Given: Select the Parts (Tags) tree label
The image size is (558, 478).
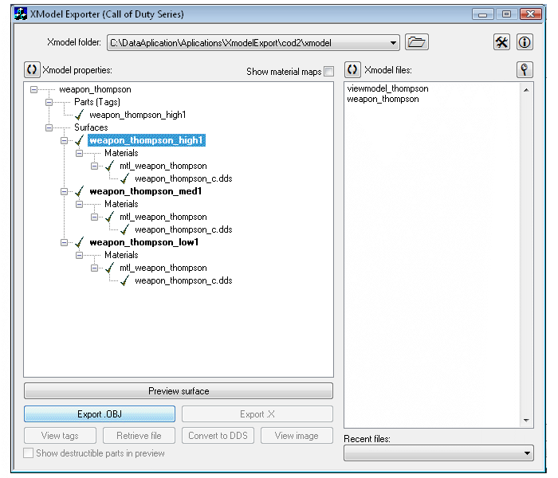Looking at the screenshot, I should tap(97, 102).
